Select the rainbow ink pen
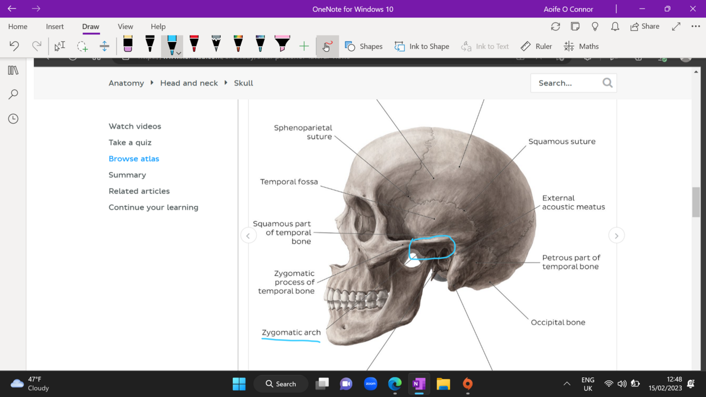The width and height of the screenshot is (706, 397). [x=238, y=44]
